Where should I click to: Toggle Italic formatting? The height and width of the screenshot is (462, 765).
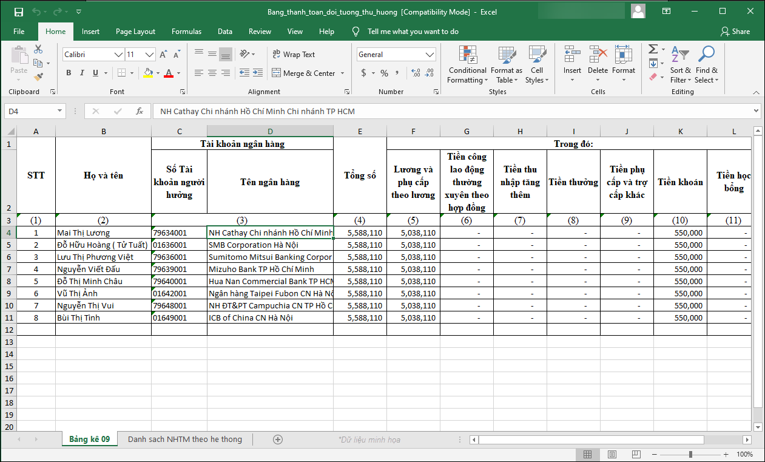(x=82, y=73)
